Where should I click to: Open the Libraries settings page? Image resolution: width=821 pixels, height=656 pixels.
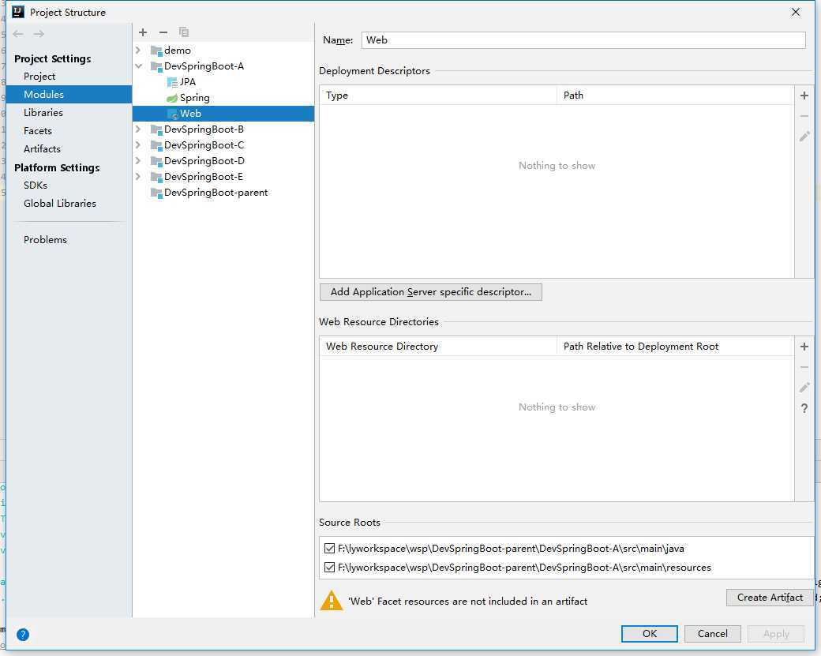pos(69,113)
